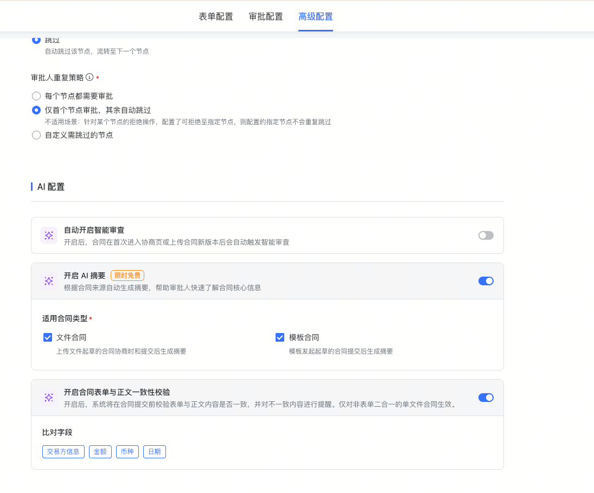Click the 日期 field tag
594x493 pixels.
pyautogui.click(x=155, y=452)
